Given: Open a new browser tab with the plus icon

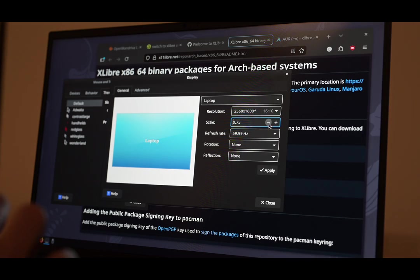Looking at the screenshot, I should (328, 37).
